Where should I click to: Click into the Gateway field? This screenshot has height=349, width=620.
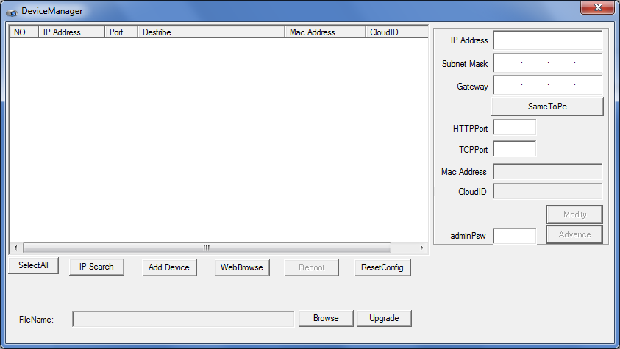[548, 85]
